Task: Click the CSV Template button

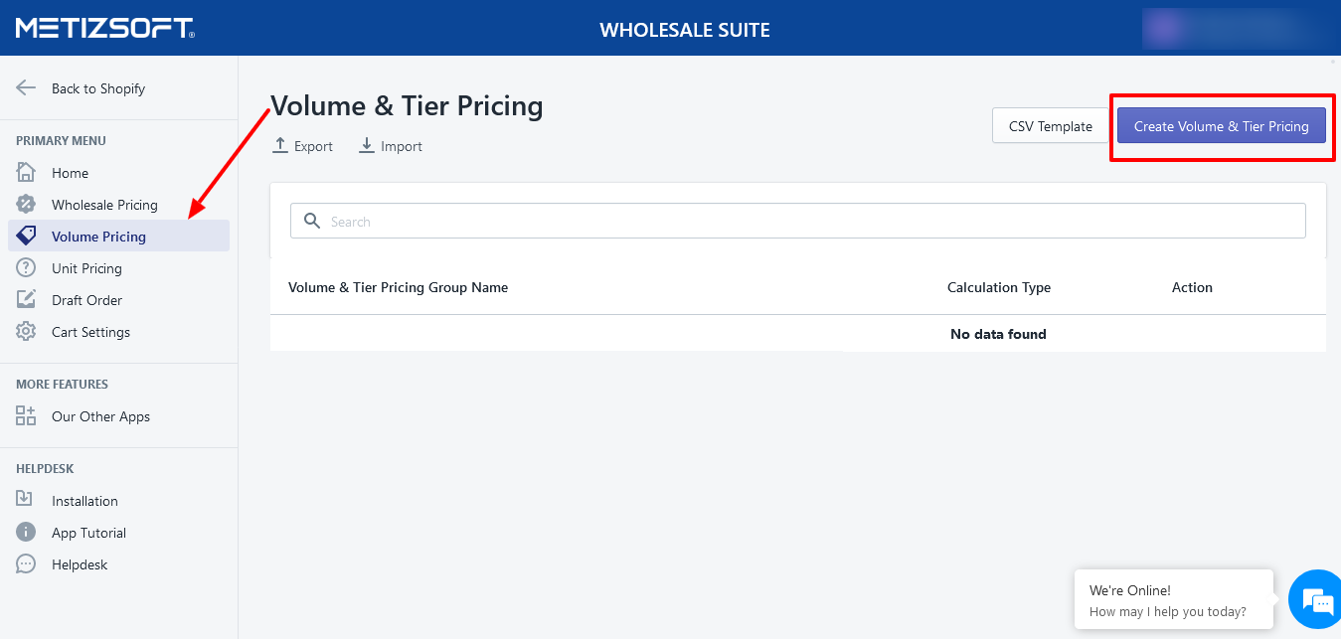Action: click(1050, 126)
